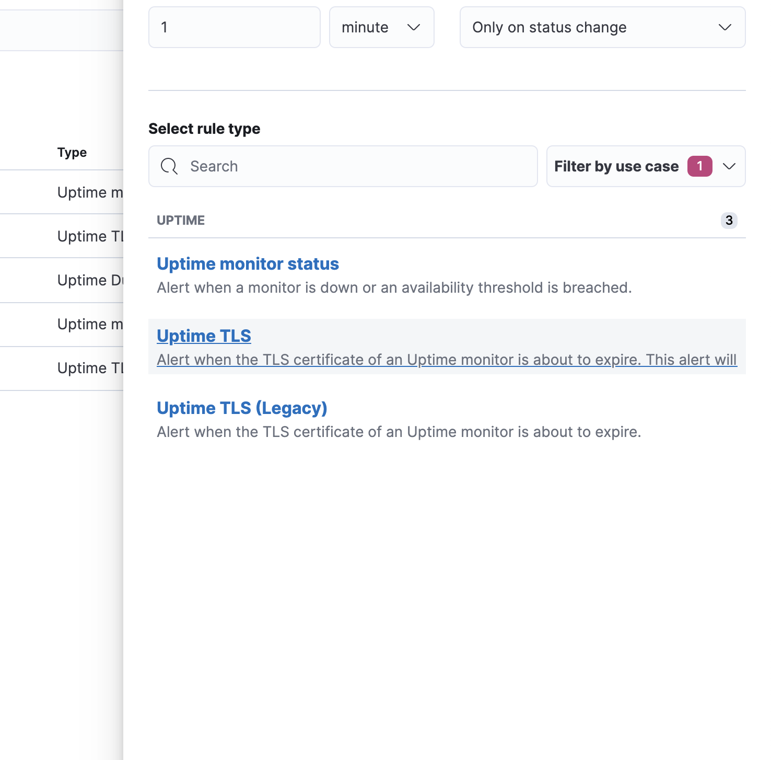The width and height of the screenshot is (771, 760).
Task: Open the minute unit dropdown
Action: click(x=382, y=27)
